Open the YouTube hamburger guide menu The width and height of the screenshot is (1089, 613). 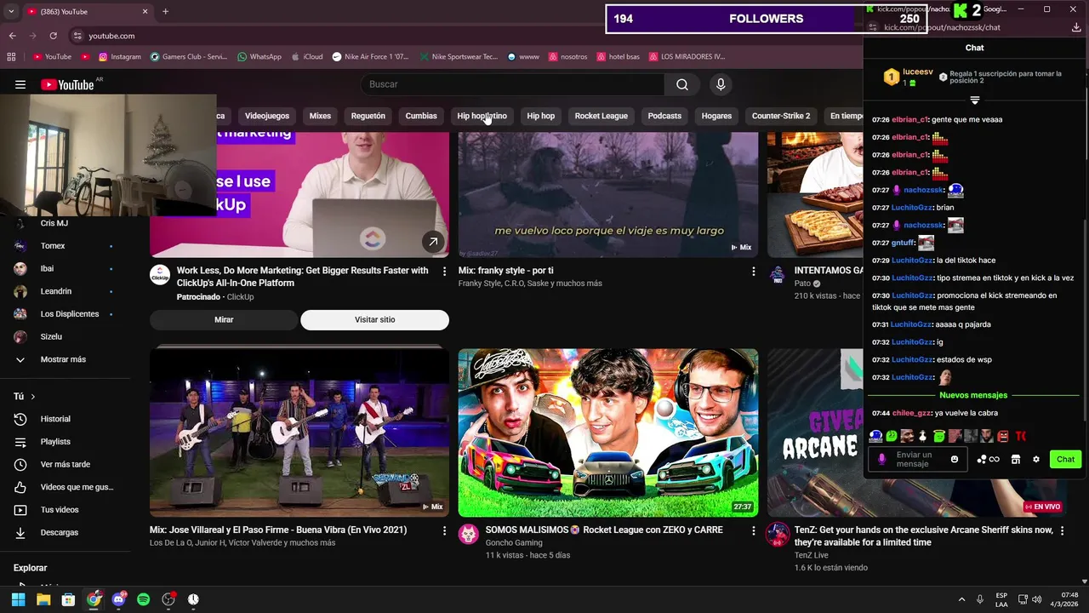click(20, 84)
